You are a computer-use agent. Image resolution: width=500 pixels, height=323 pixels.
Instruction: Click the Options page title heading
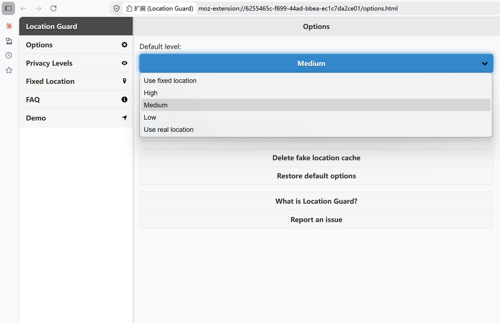pyautogui.click(x=316, y=27)
